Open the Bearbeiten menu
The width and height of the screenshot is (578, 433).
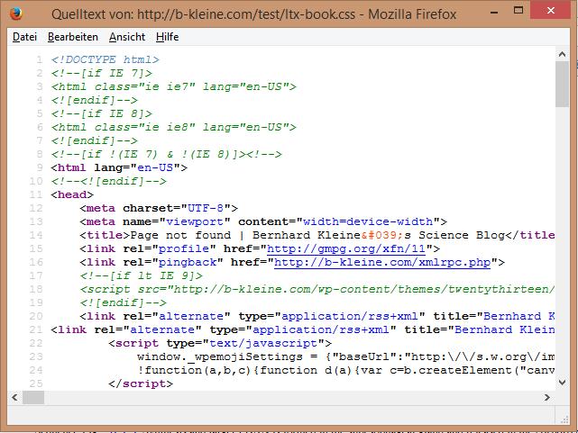click(73, 37)
